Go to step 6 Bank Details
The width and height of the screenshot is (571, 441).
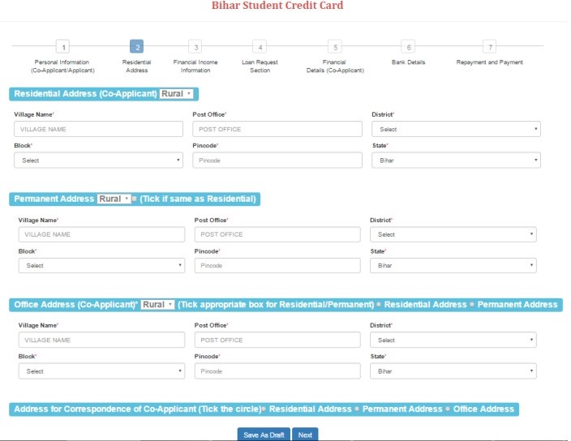tap(408, 47)
